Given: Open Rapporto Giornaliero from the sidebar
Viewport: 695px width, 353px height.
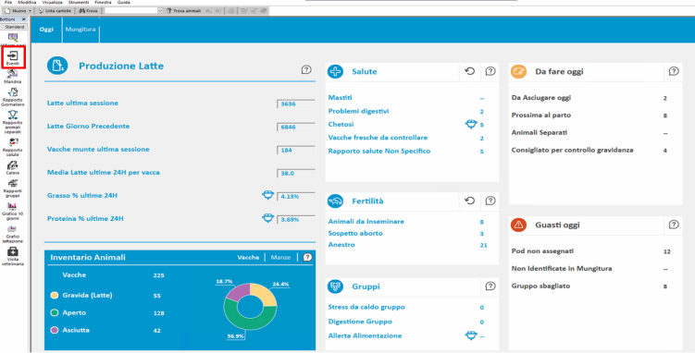Looking at the screenshot, I should click(x=13, y=97).
